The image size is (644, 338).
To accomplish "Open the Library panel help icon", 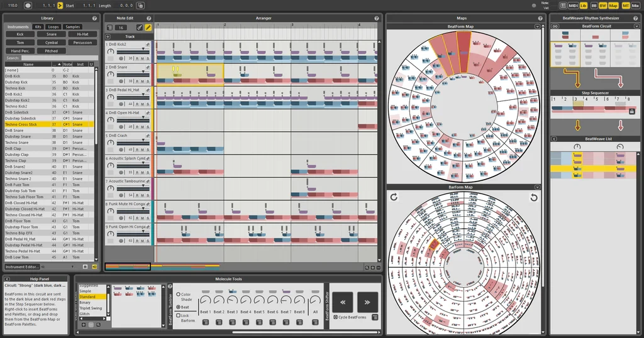I will tap(94, 18).
